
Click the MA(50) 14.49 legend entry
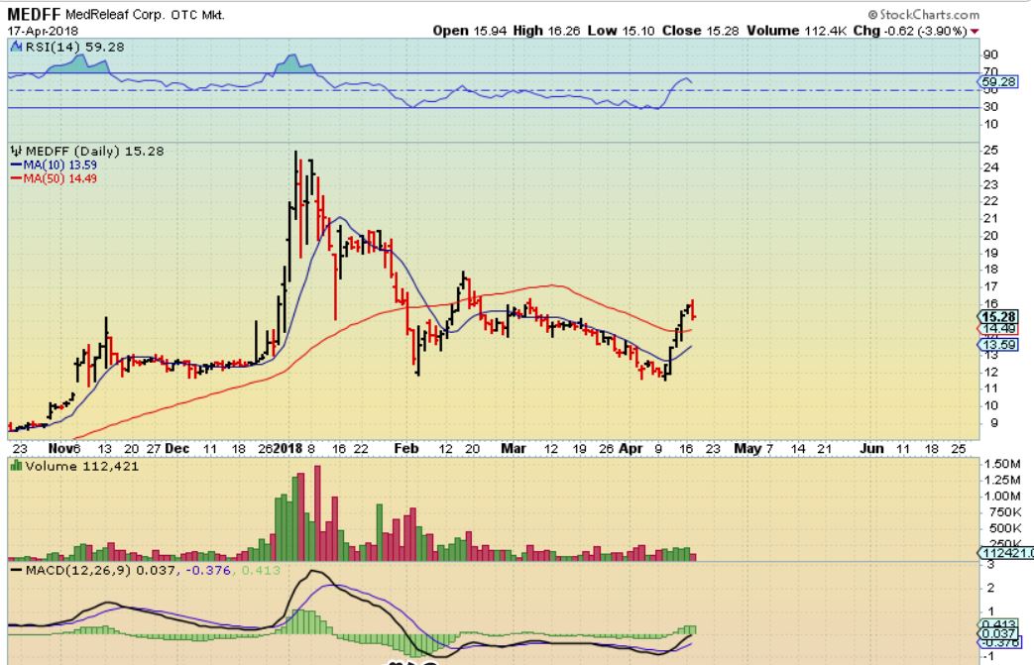point(60,178)
